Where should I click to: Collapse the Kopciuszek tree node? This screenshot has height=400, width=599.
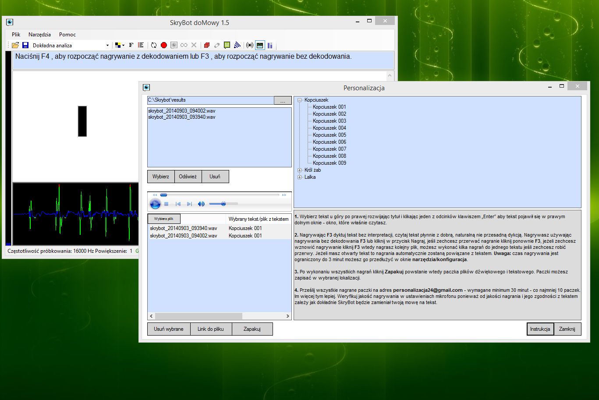(300, 100)
